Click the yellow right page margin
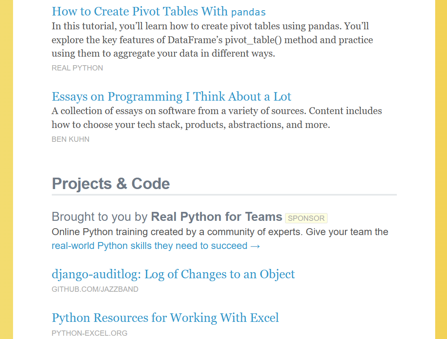 441,169
